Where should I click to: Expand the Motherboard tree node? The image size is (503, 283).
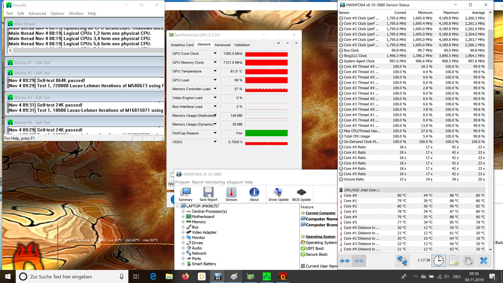[183, 217]
